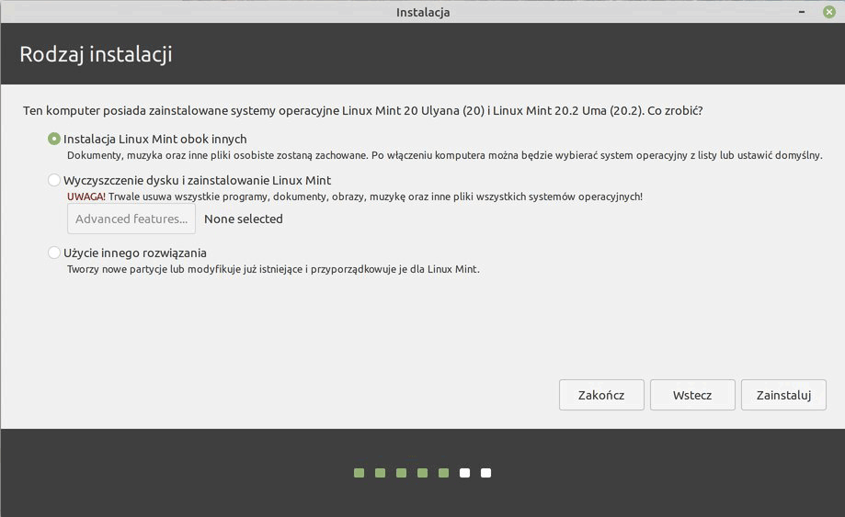Minimize the Instalacja window
This screenshot has height=517, width=845.
[802, 12]
